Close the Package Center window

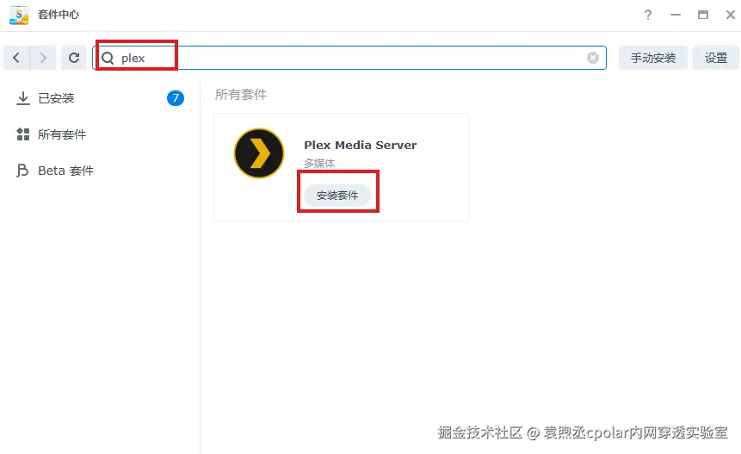tap(730, 16)
